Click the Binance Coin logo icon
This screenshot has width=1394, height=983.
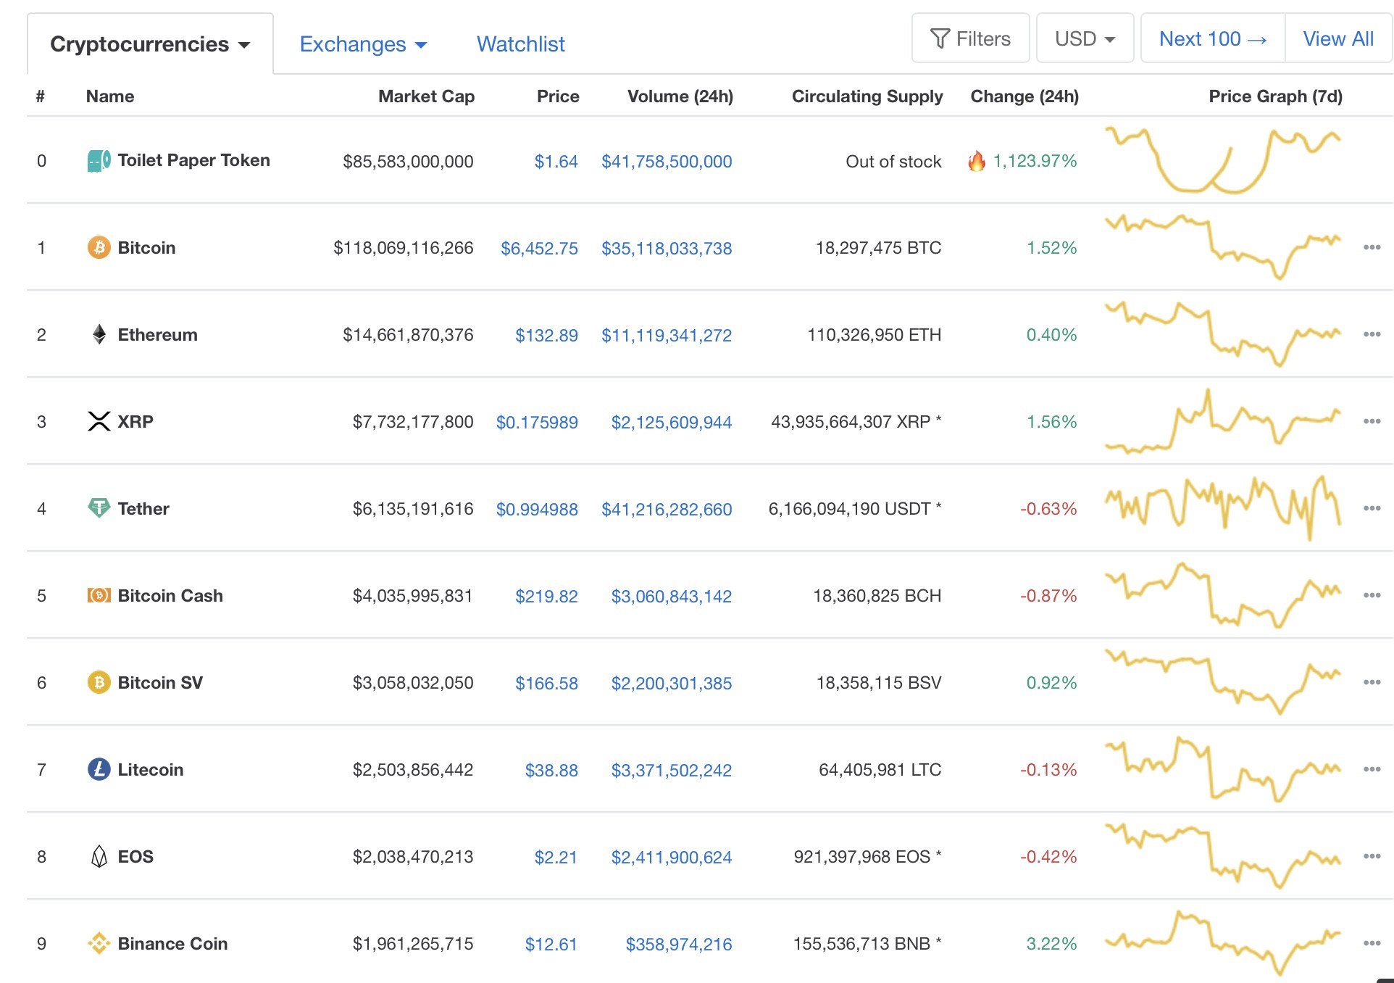[x=99, y=943]
